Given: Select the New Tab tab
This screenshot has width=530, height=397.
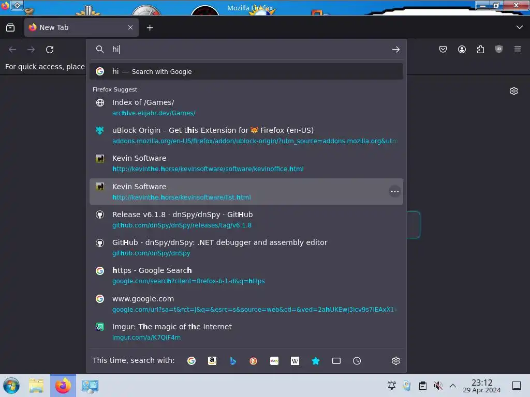Looking at the screenshot, I should pos(81,27).
